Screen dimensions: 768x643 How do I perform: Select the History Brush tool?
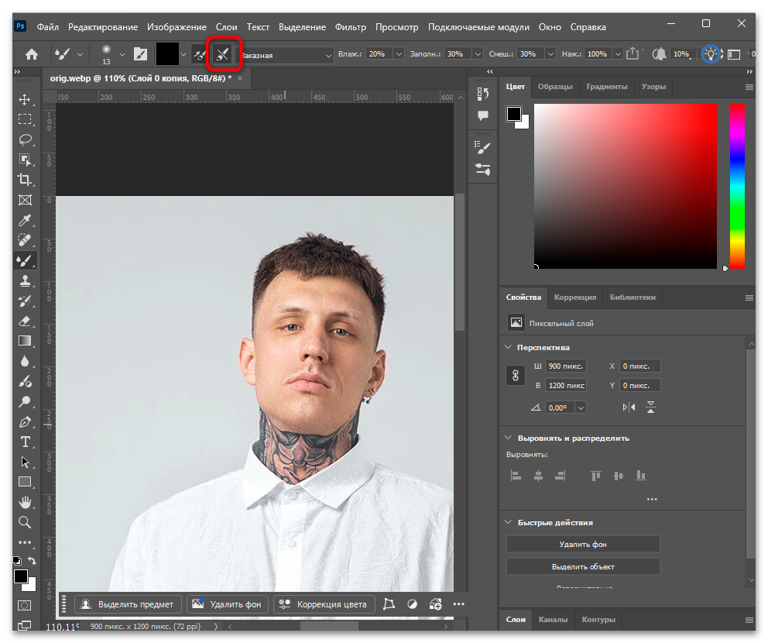coord(25,301)
